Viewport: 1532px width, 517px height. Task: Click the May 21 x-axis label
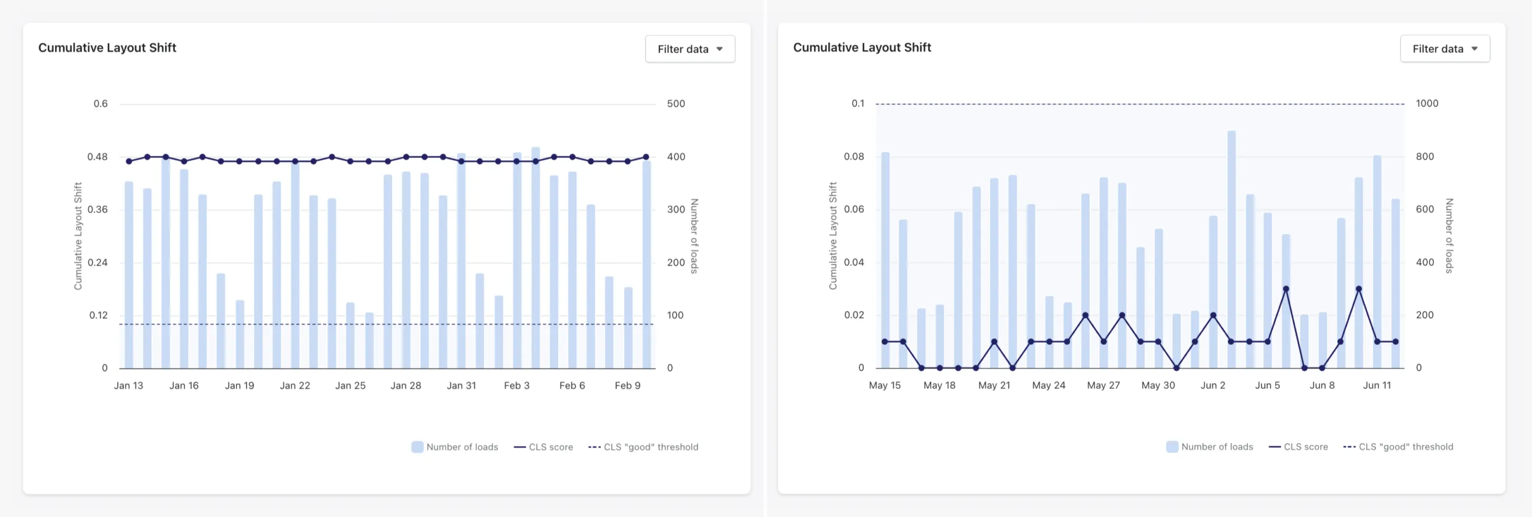coord(994,386)
